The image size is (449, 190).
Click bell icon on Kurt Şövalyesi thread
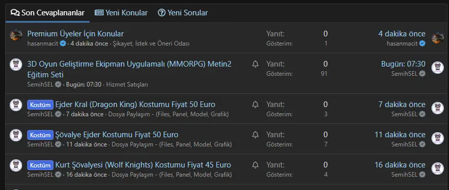[x=256, y=165]
